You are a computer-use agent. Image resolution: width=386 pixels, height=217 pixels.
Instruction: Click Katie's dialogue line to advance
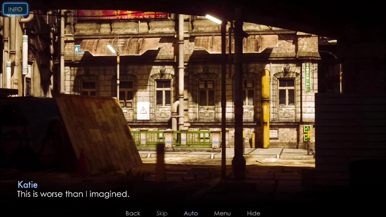tap(73, 194)
